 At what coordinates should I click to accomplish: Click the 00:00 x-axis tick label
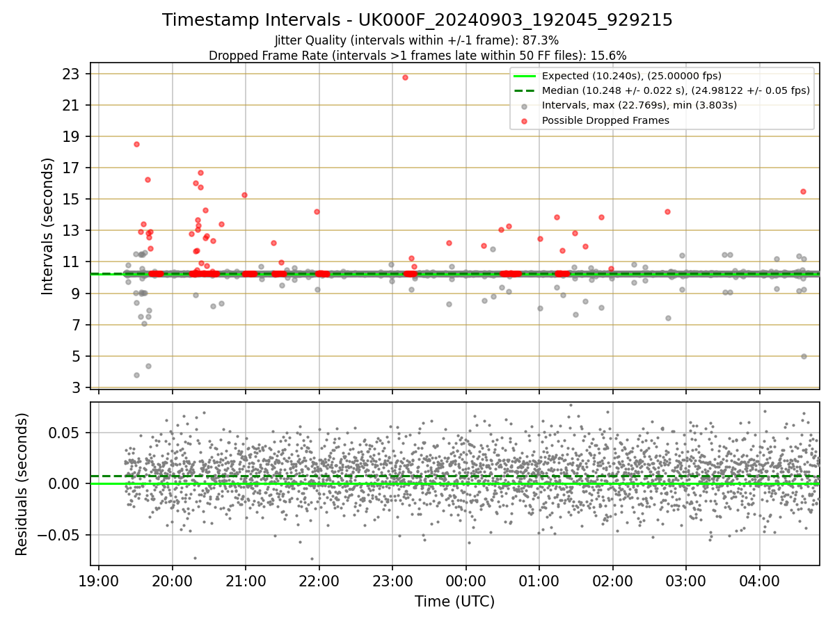(466, 581)
